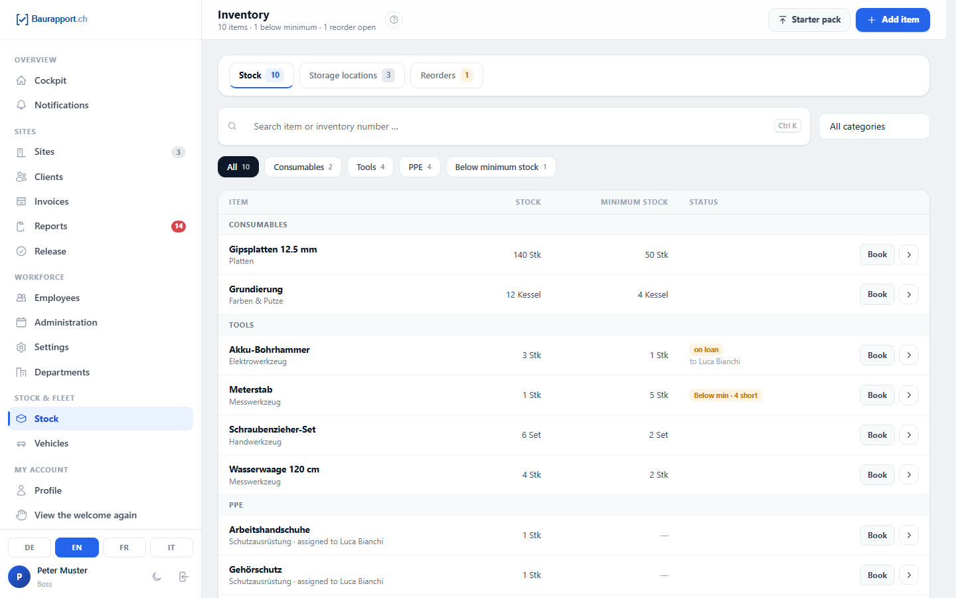Click the Cockpit home icon
The image size is (956, 598).
tap(21, 80)
